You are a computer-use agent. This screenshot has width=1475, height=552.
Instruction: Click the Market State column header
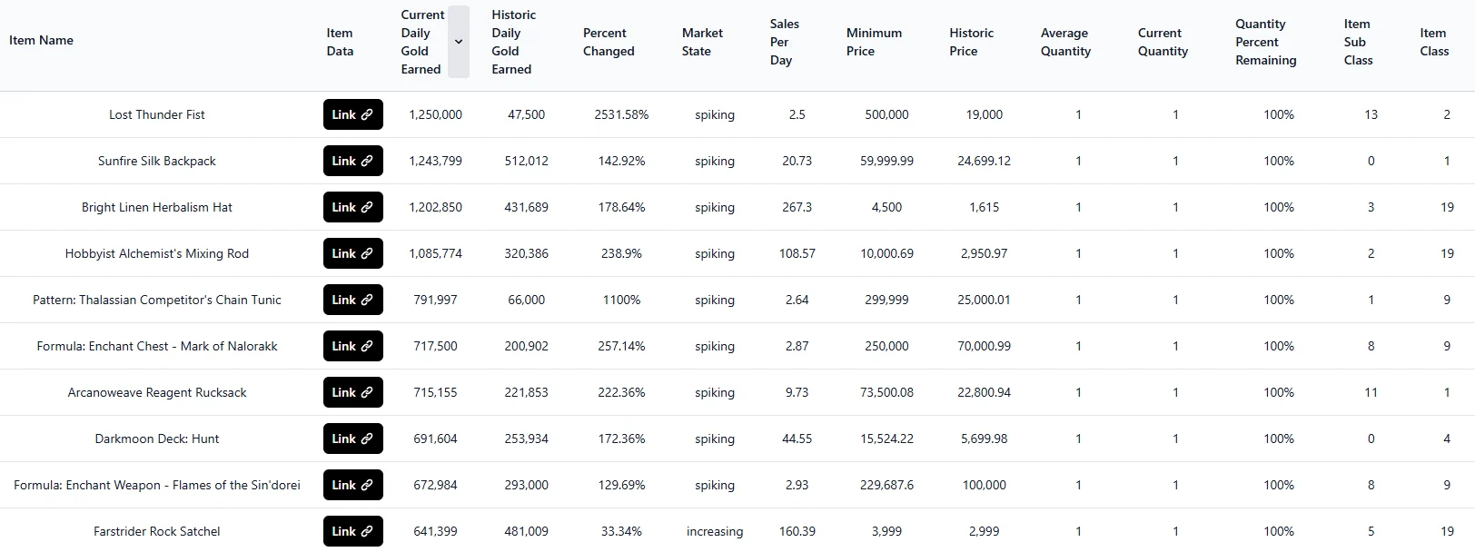(x=702, y=42)
